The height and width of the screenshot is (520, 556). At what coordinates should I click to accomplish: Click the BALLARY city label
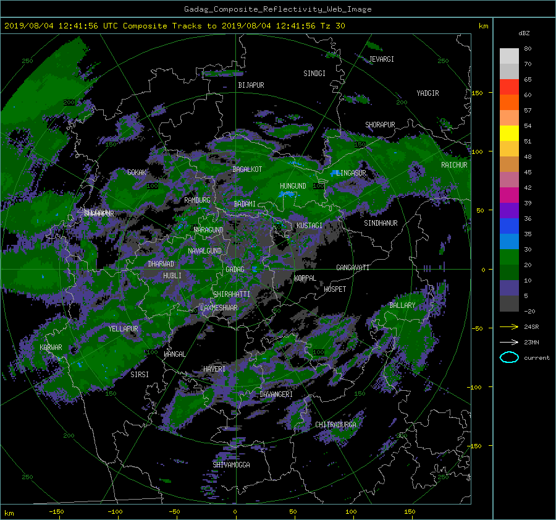[x=402, y=305]
